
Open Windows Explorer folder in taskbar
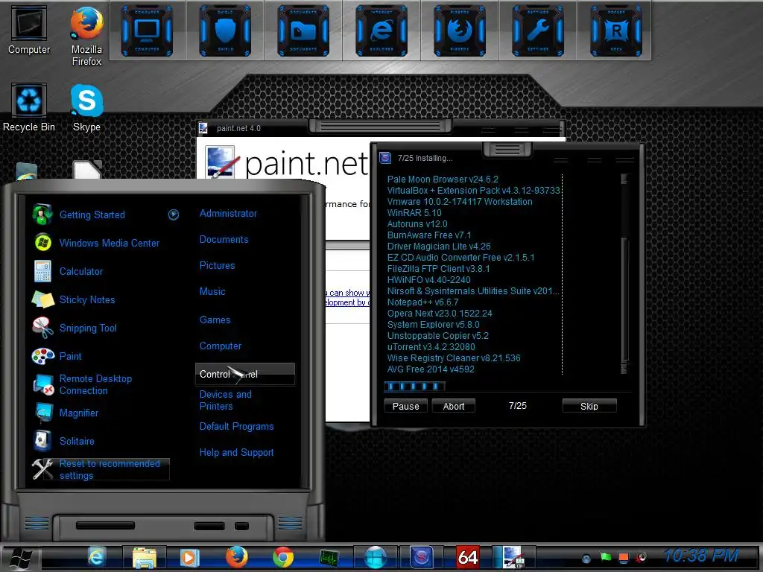tap(144, 557)
